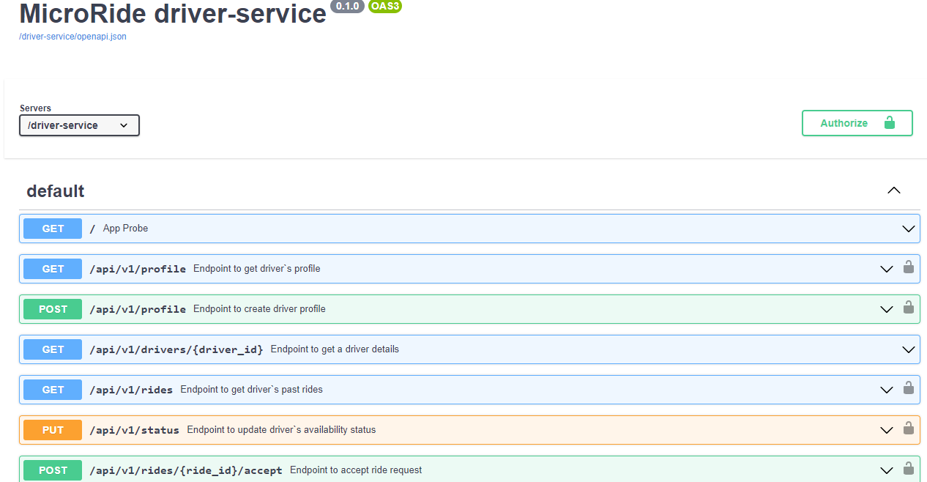Expand POST /api/v1/profile using its chevron
The image size is (927, 482).
tap(887, 309)
